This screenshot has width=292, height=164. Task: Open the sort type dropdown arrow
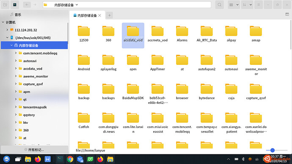pos(251,5)
